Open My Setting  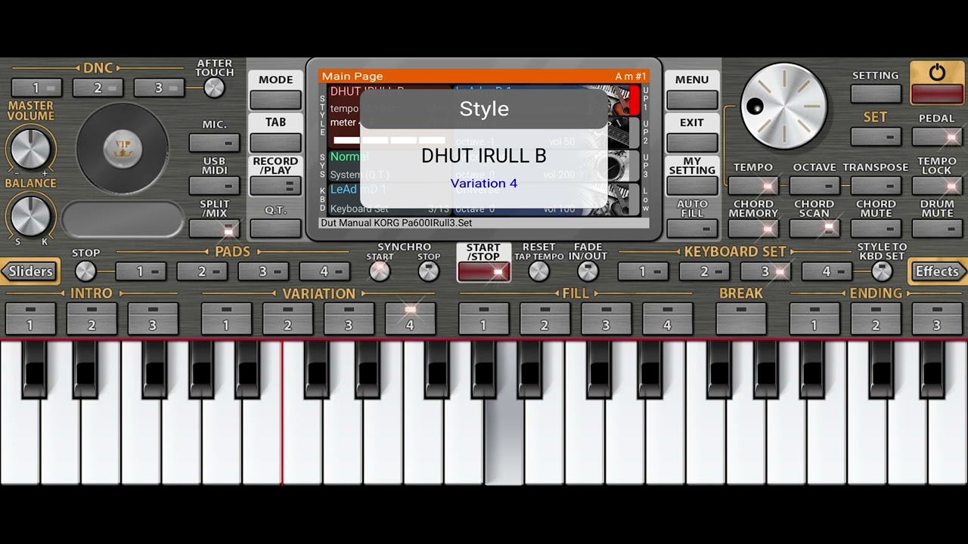click(x=692, y=176)
